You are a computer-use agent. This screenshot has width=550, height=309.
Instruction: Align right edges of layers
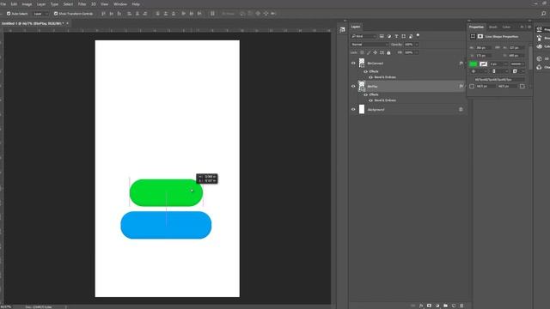click(x=145, y=14)
